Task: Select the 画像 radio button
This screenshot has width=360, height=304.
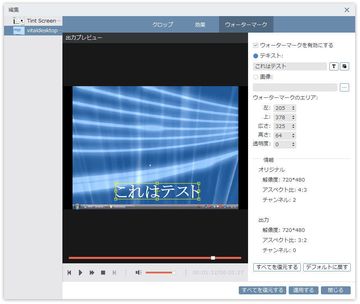Action: [x=256, y=77]
